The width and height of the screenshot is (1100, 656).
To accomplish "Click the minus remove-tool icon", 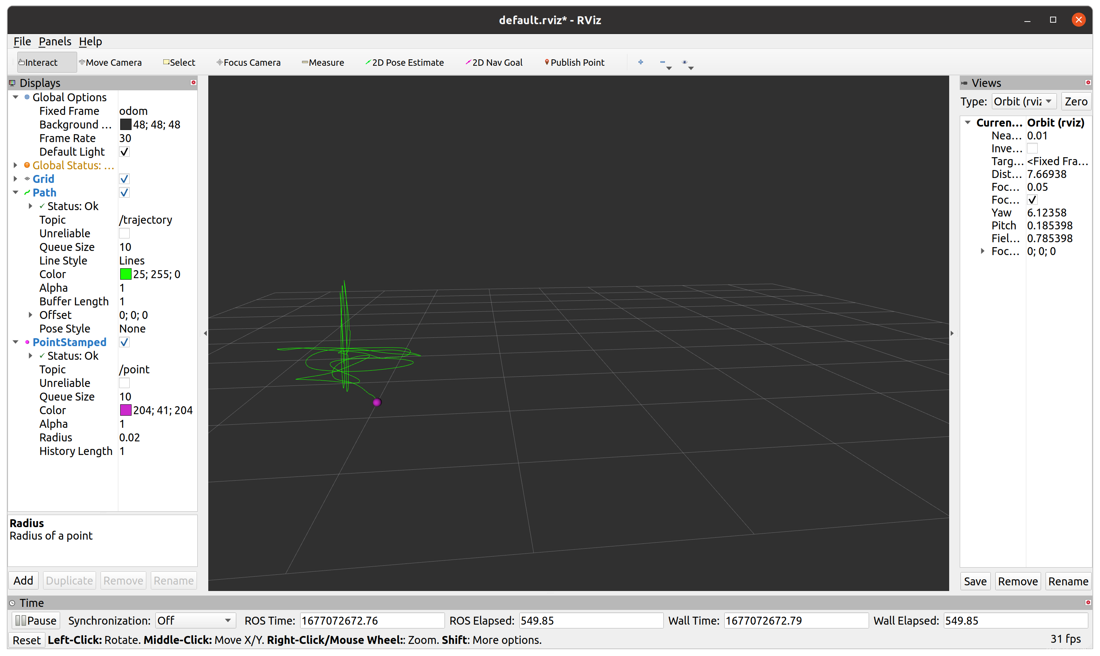I will pos(663,62).
